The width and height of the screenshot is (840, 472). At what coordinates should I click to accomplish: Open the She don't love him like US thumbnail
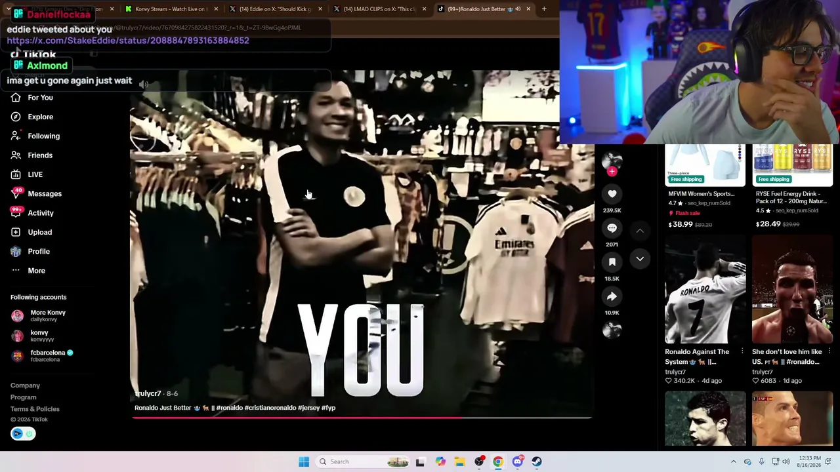click(792, 290)
